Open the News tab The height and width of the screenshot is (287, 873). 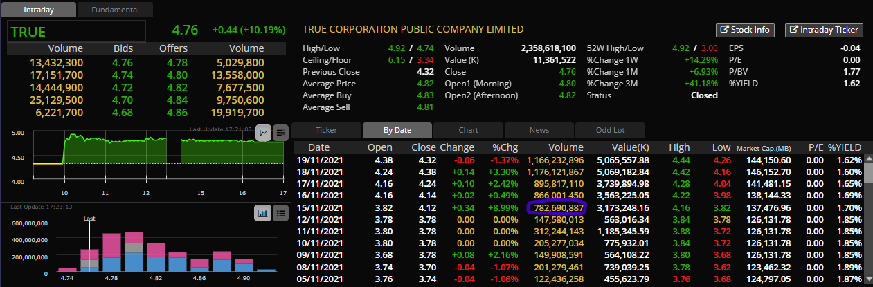tap(539, 130)
